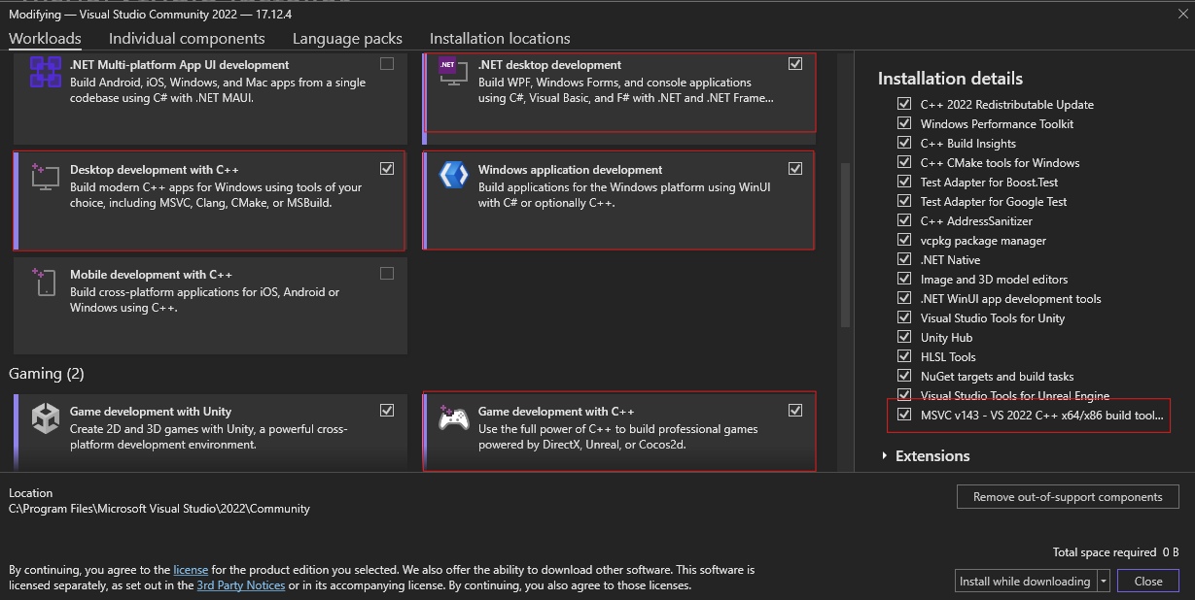Viewport: 1195px width, 600px height.
Task: Uncheck C++ Build Insights component
Action: 904,143
